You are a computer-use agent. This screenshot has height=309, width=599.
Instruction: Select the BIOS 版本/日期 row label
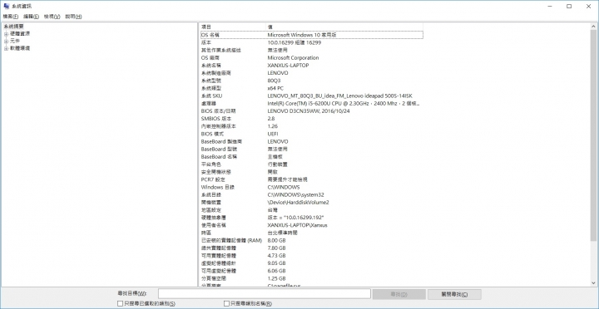218,111
